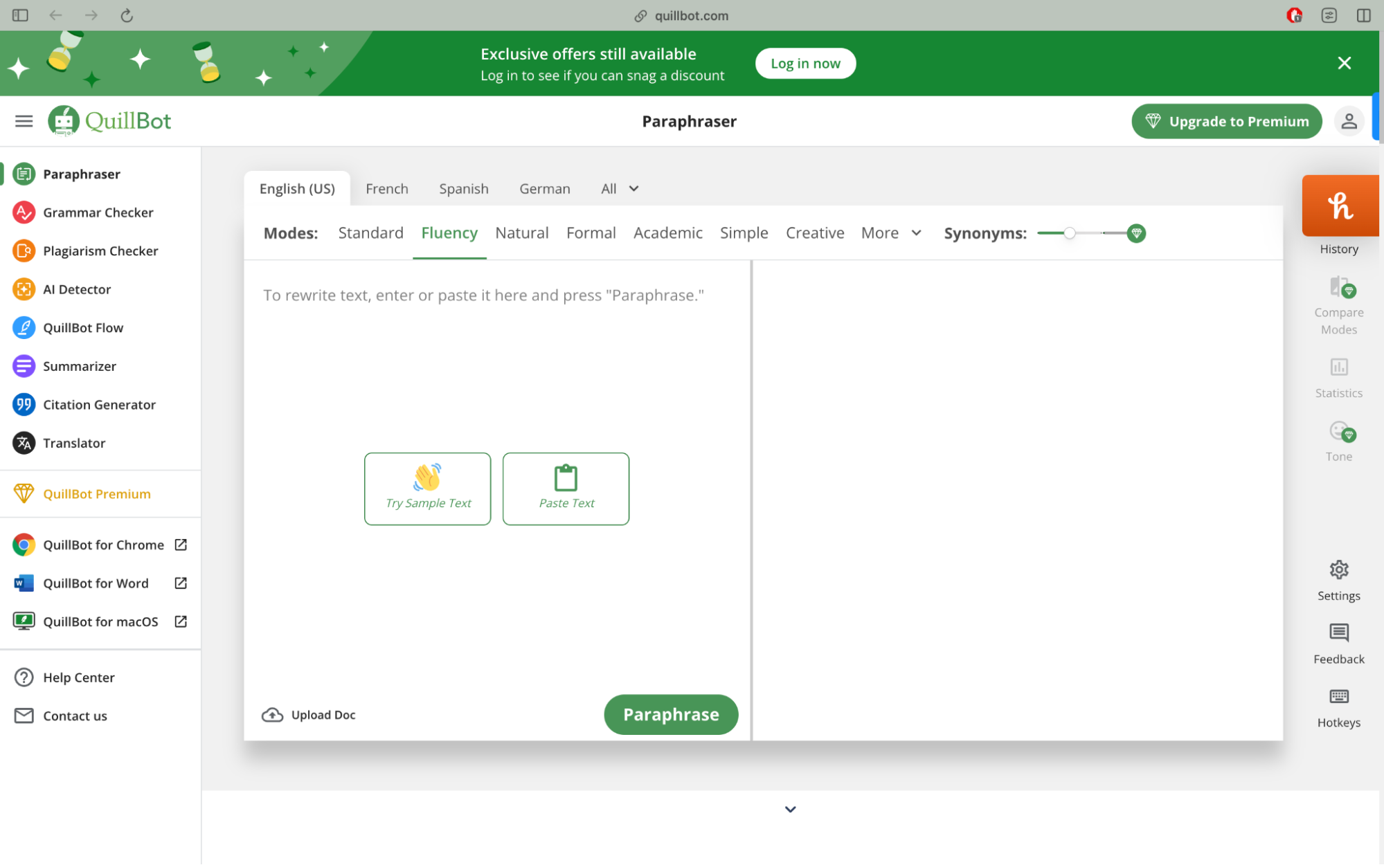Open the Settings gear
Viewport: 1384px width, 865px height.
(1339, 581)
